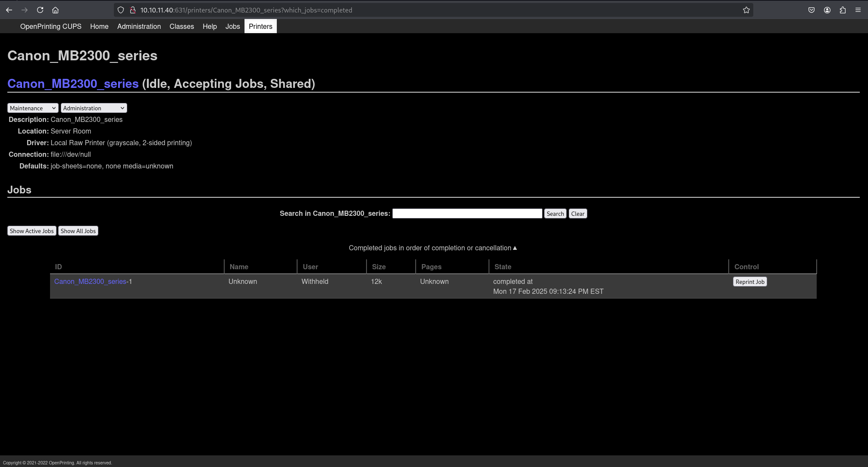Click the browser home icon
The height and width of the screenshot is (467, 868).
pos(55,10)
